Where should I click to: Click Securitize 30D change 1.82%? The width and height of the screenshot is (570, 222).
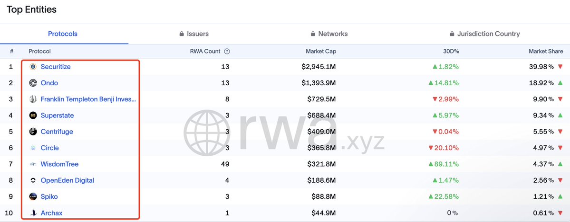click(445, 67)
